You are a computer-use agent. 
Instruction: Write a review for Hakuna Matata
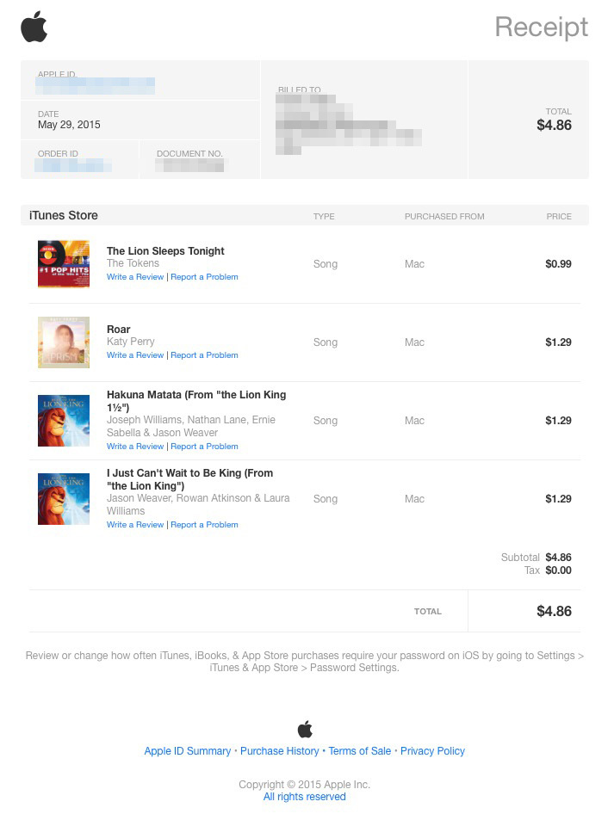coord(135,446)
